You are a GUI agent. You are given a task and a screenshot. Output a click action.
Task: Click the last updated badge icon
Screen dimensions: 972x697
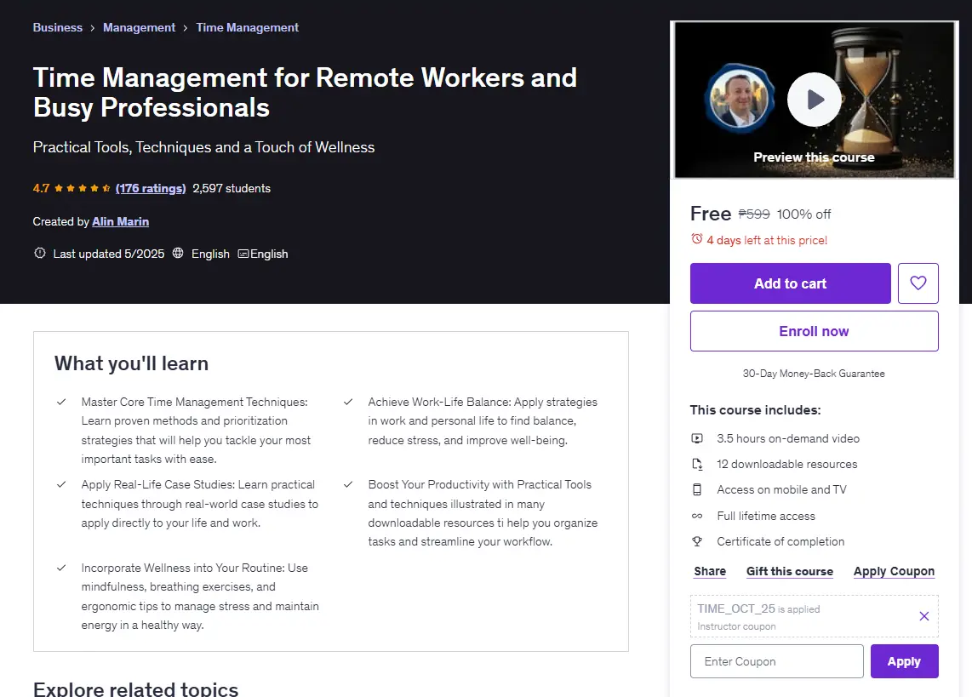click(40, 253)
